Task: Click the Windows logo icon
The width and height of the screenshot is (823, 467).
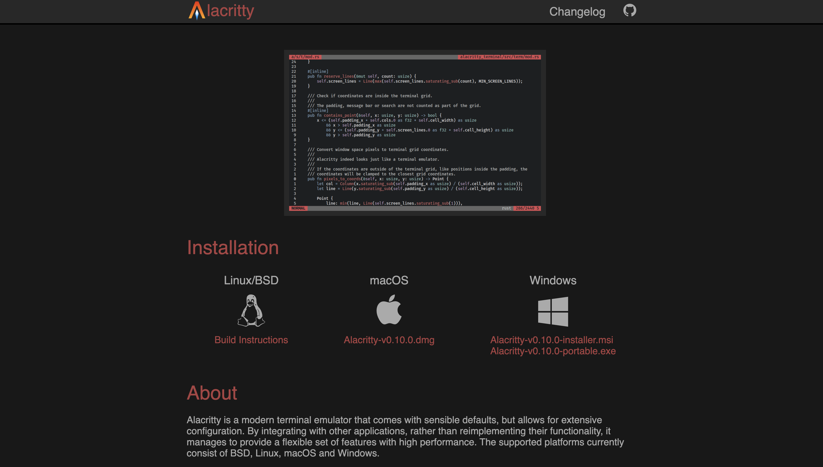Action: tap(553, 312)
